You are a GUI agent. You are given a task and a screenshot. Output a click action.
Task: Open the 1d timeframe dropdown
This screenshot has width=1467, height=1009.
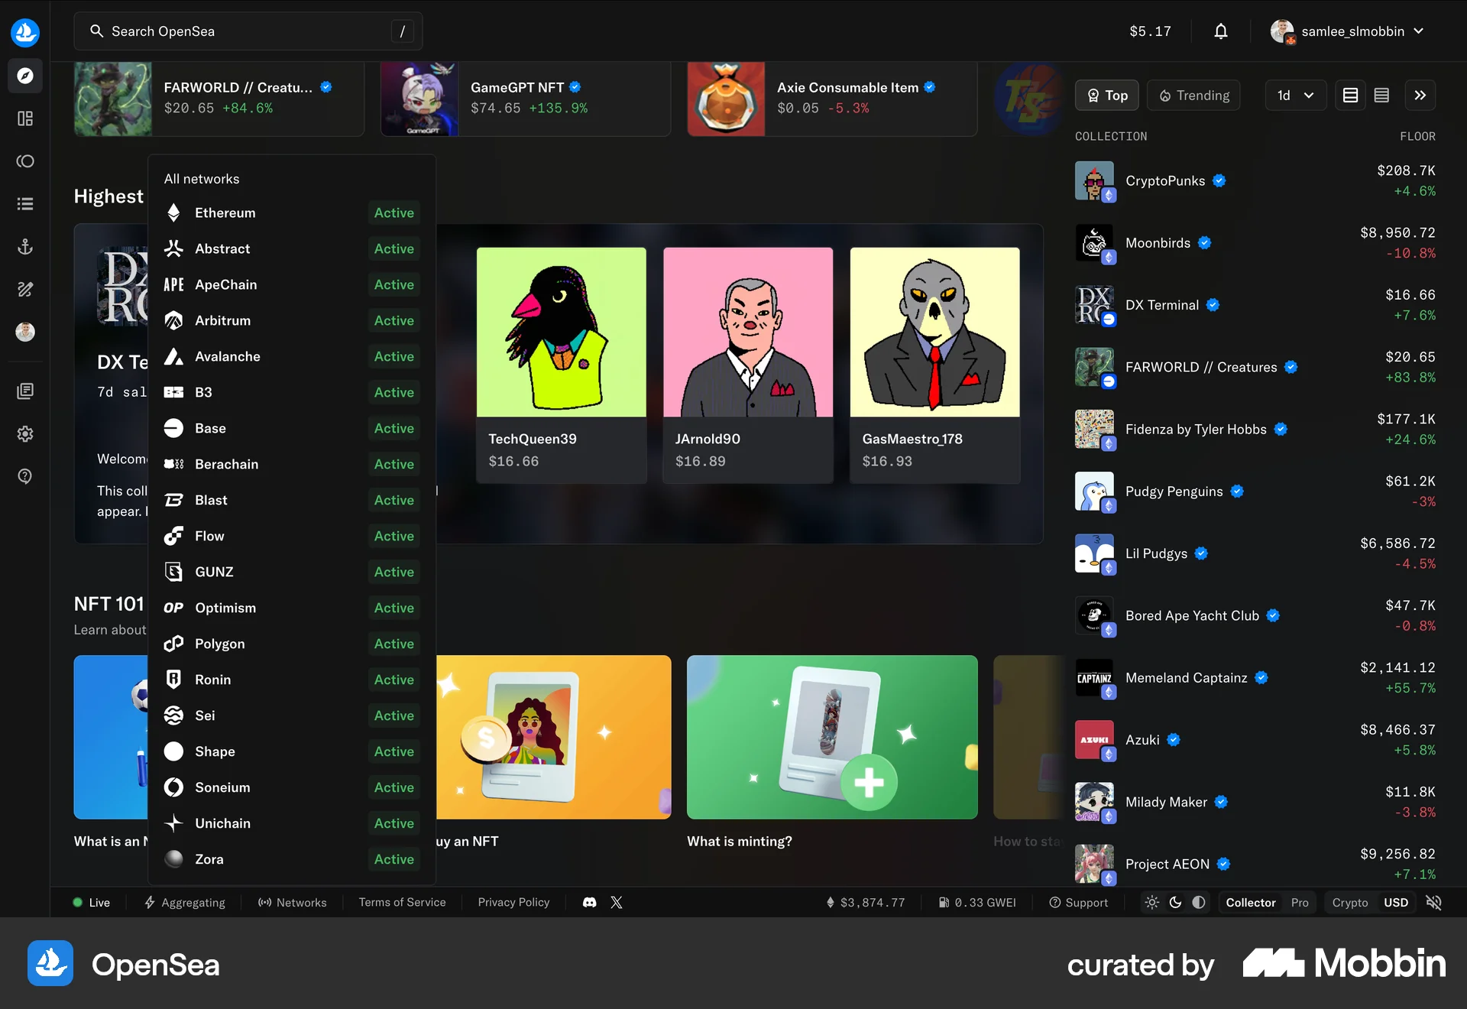coord(1294,95)
